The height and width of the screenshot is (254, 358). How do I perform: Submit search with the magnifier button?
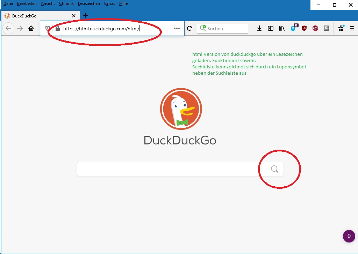(274, 169)
